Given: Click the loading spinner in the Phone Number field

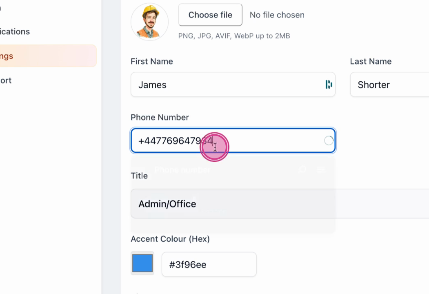Looking at the screenshot, I should click(329, 141).
